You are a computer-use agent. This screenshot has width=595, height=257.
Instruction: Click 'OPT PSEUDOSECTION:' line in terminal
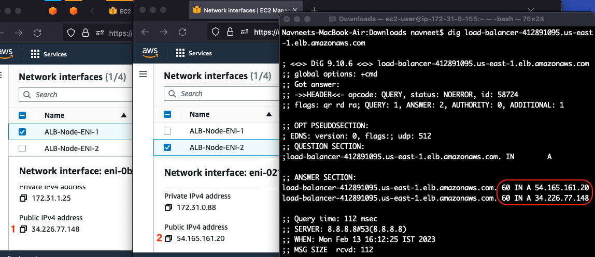click(x=325, y=126)
